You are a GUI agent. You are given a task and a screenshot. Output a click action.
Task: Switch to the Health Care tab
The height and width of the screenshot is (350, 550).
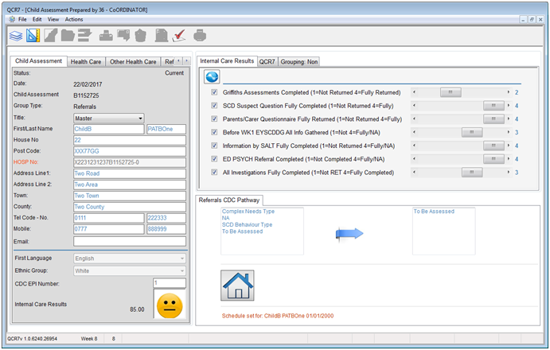tap(85, 61)
